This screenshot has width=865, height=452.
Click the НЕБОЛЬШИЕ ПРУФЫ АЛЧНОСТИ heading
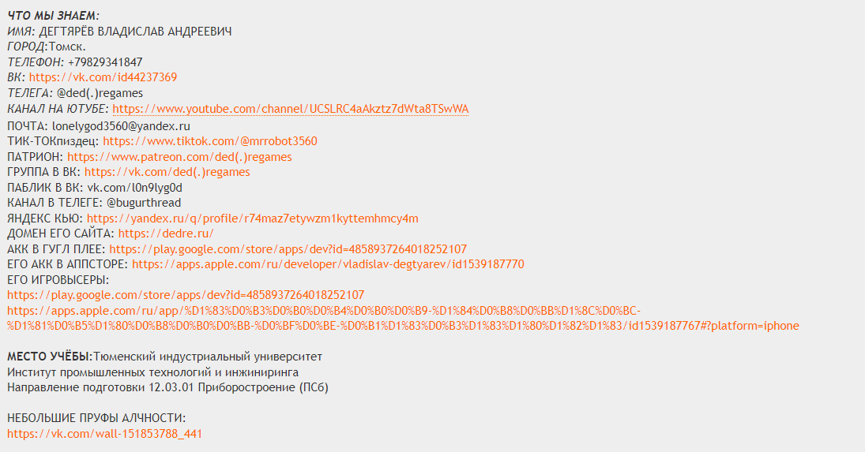[96, 418]
